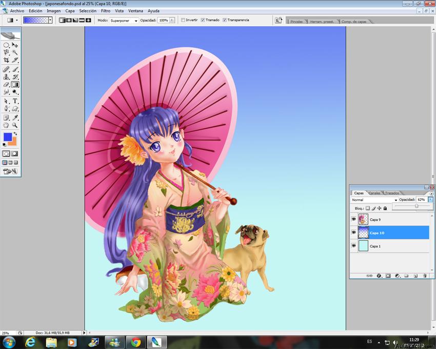436x349 pixels.
Task: Jump to ImageReady
Action: pos(10,171)
